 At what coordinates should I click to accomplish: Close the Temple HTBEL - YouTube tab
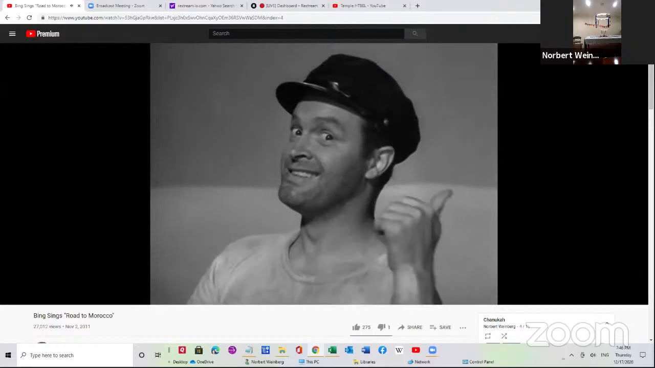[405, 6]
